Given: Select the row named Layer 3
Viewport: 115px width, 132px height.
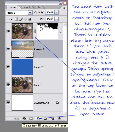Looking at the screenshot, I should (34, 49).
